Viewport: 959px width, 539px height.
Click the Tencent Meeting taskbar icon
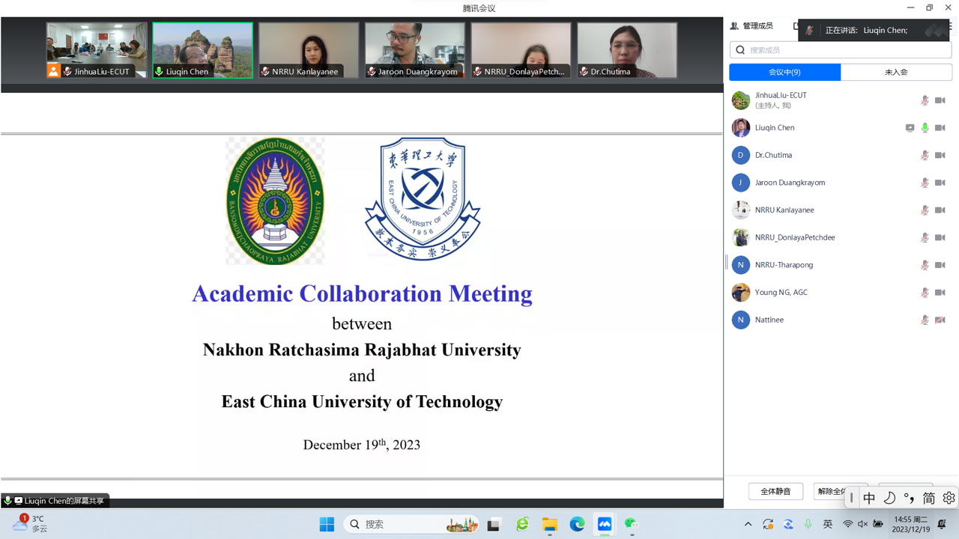pyautogui.click(x=605, y=525)
